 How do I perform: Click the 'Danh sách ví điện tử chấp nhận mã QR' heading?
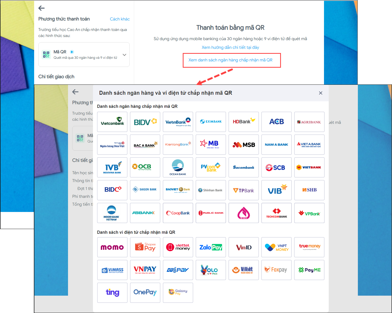tap(136, 232)
